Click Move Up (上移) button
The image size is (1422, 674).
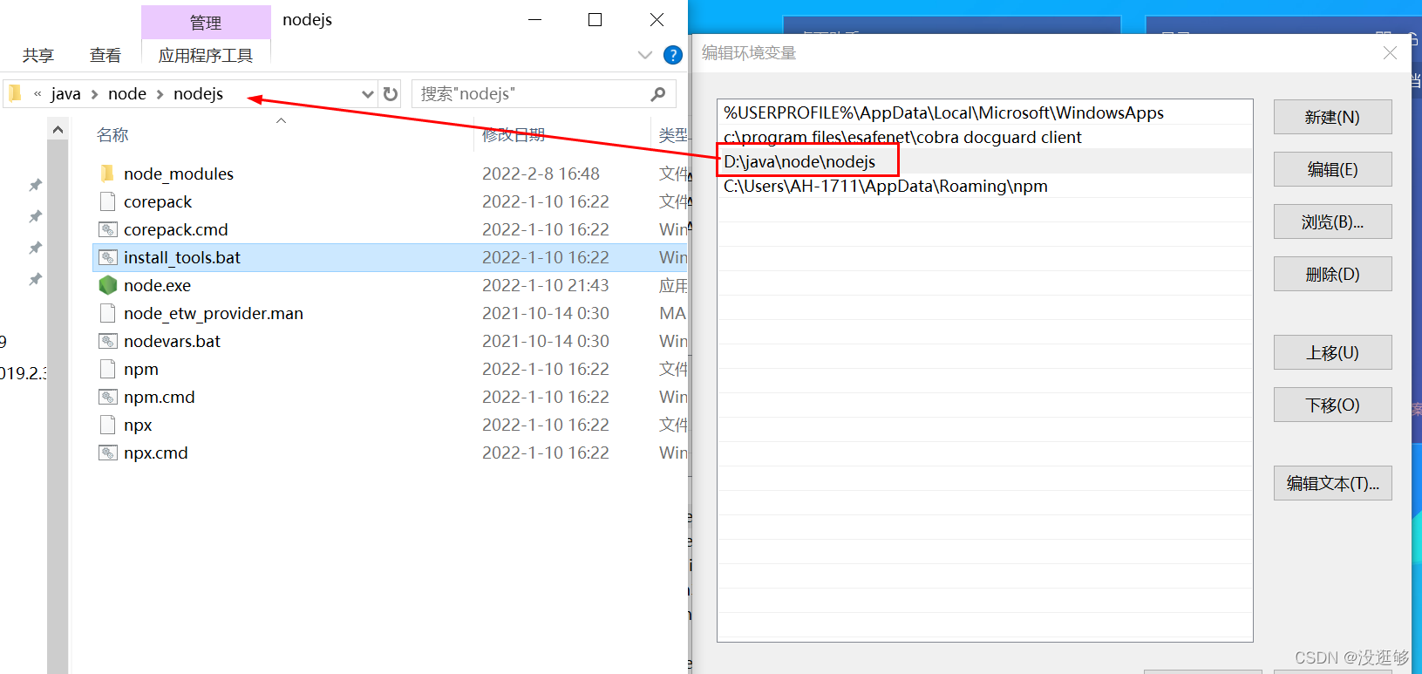1332,352
